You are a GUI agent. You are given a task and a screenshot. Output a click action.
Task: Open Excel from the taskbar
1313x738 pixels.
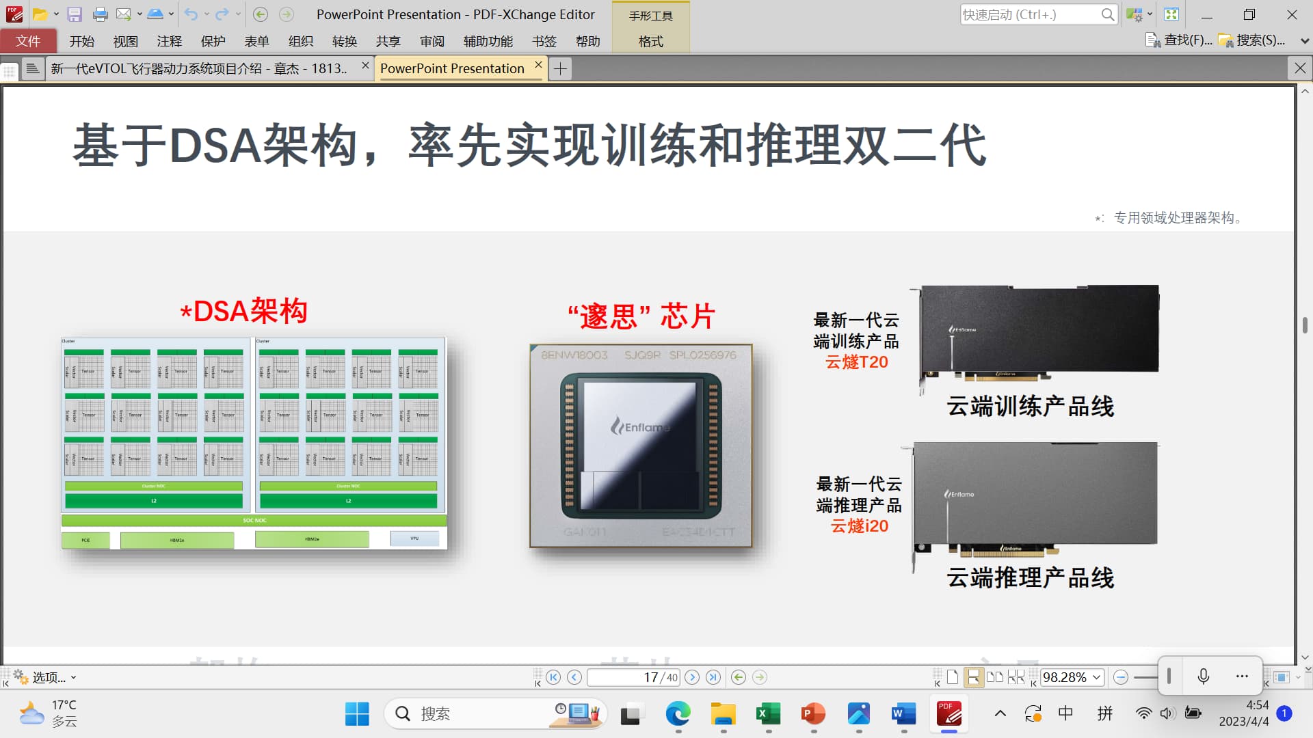(x=768, y=714)
